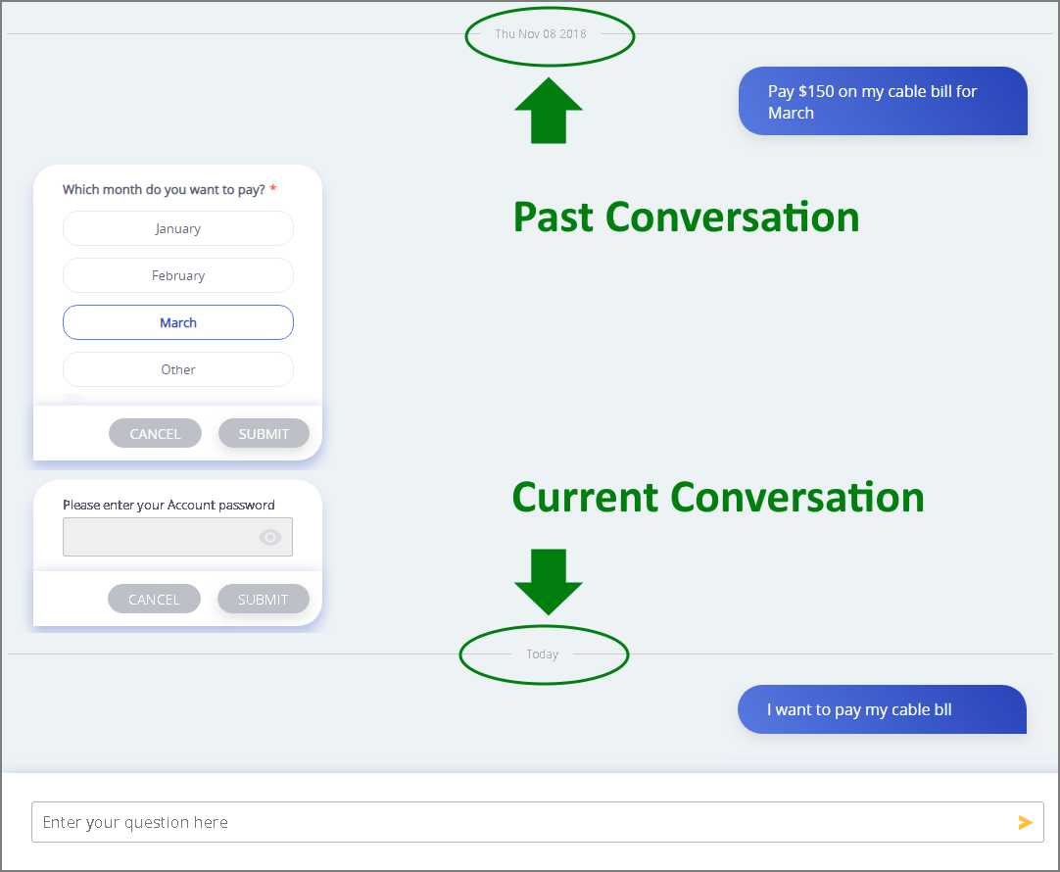Submit the month selection form
The height and width of the screenshot is (872, 1060).
tap(264, 433)
